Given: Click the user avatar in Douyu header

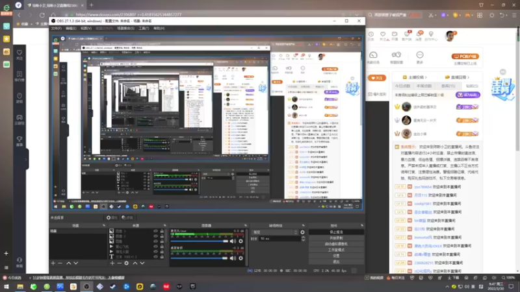Looking at the screenshot, I should [x=450, y=36].
